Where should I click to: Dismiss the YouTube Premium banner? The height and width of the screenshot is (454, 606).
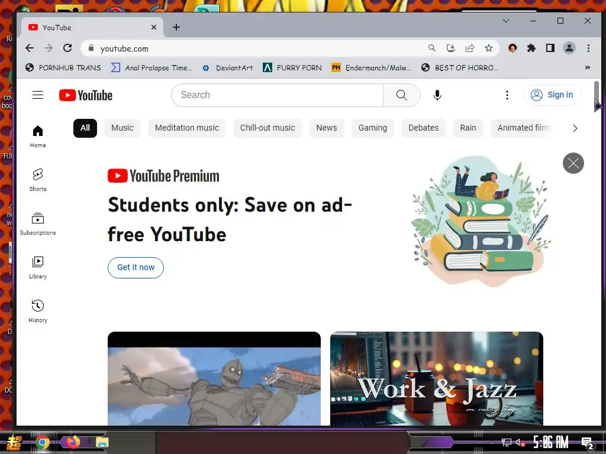(573, 163)
